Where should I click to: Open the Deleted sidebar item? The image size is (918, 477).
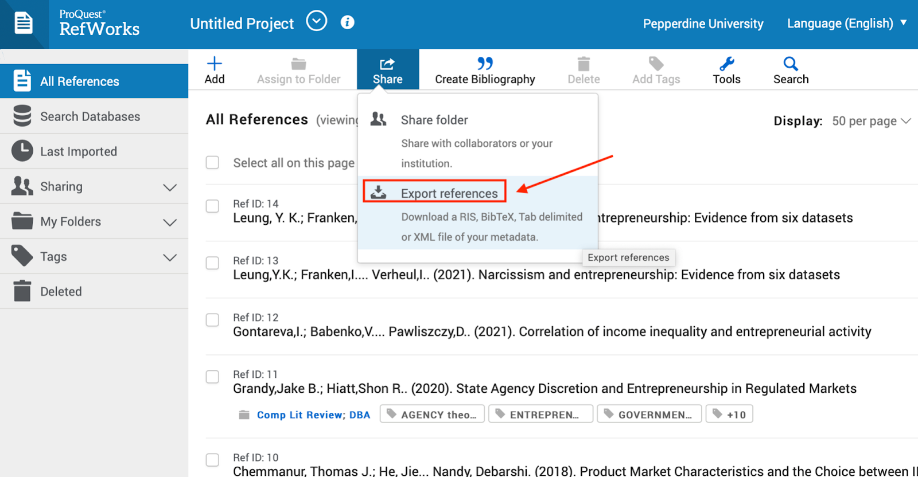94,291
